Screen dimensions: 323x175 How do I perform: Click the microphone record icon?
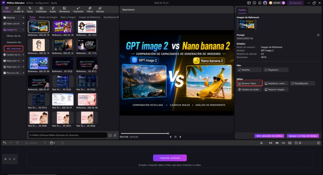click(x=261, y=143)
